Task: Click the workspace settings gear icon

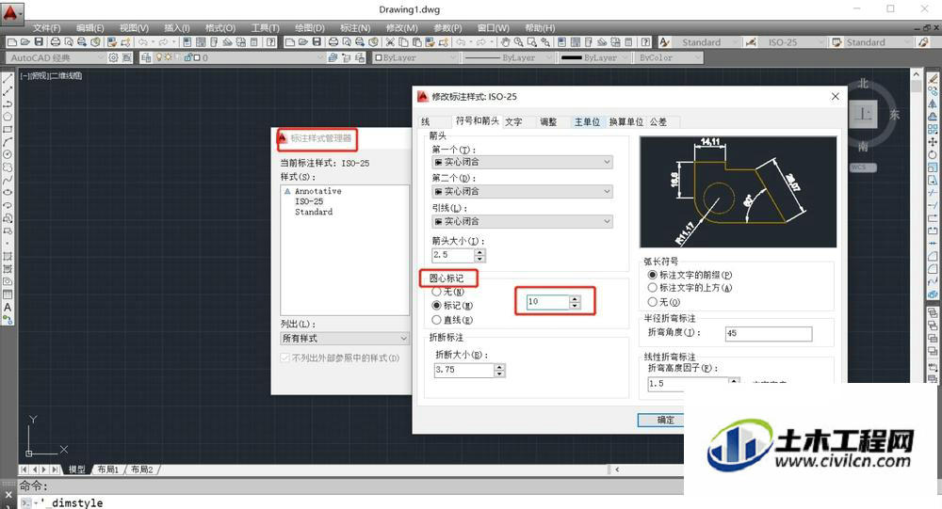Action: [x=113, y=57]
